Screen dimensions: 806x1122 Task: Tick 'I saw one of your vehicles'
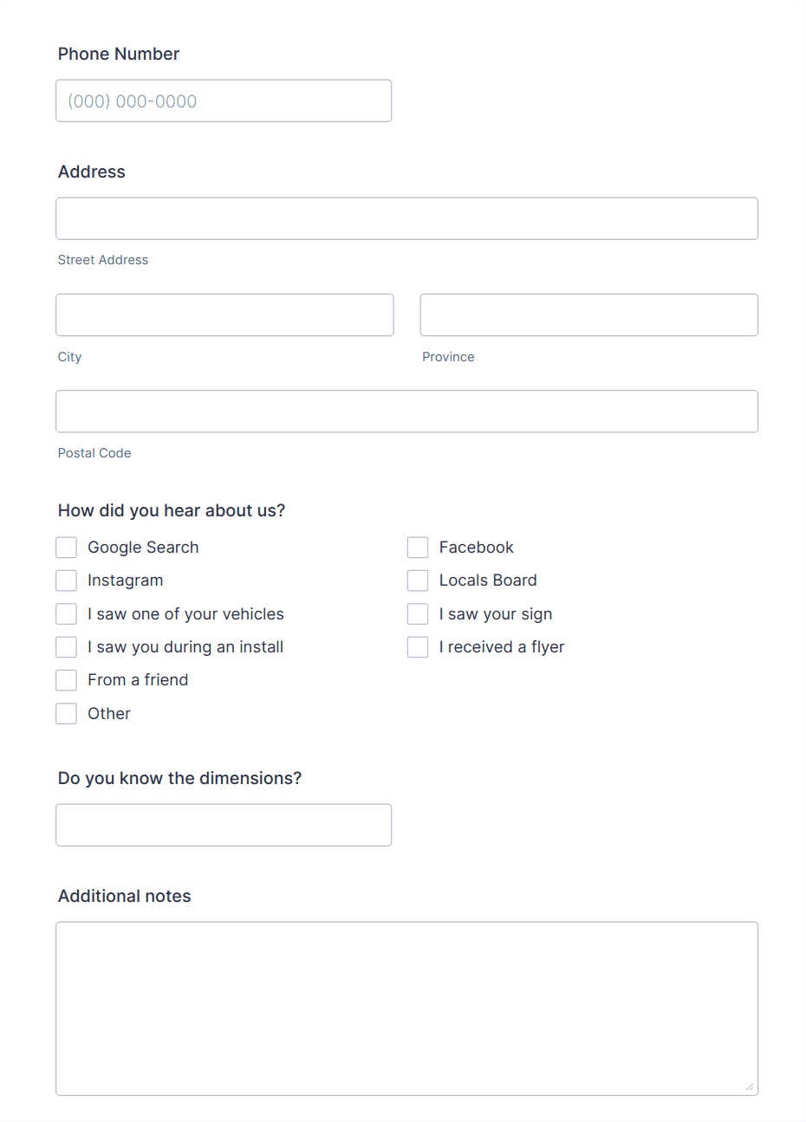coord(67,613)
